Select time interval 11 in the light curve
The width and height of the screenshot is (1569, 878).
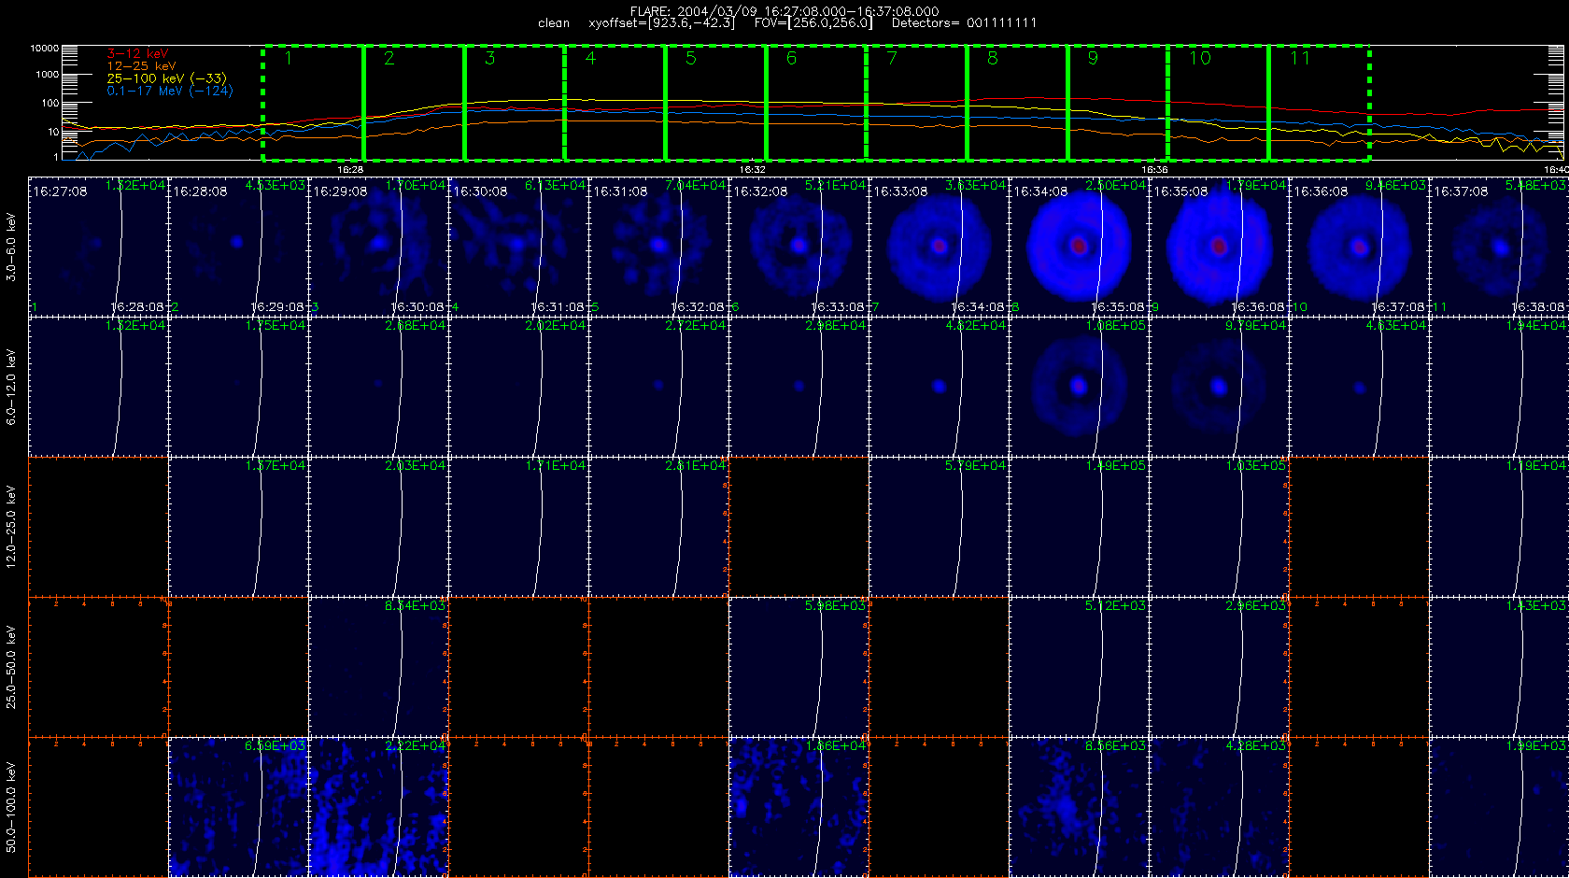click(1319, 103)
